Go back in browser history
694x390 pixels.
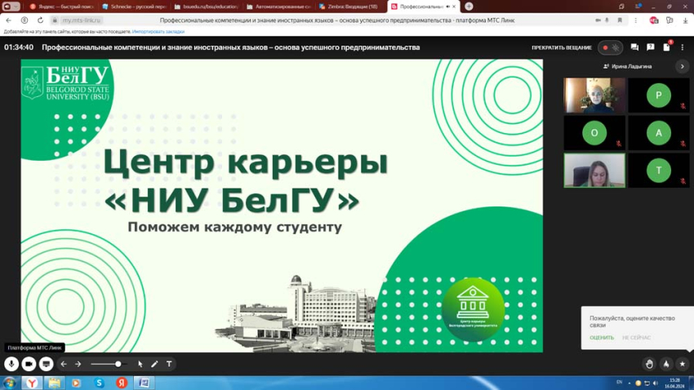point(8,20)
